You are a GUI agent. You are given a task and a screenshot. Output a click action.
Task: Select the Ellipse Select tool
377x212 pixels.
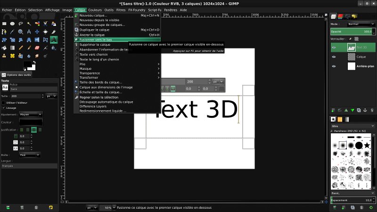13,24
